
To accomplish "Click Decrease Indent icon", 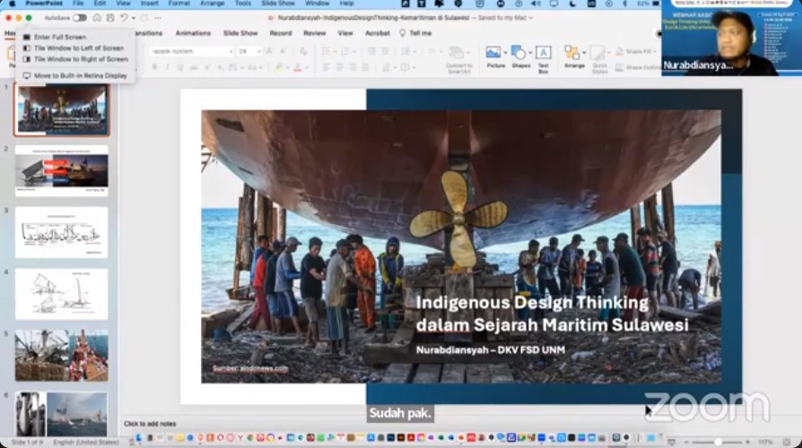I will pos(372,51).
